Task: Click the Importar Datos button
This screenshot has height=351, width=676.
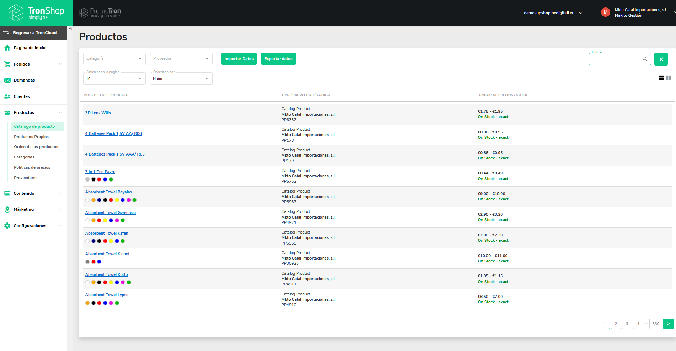Action: coord(239,59)
